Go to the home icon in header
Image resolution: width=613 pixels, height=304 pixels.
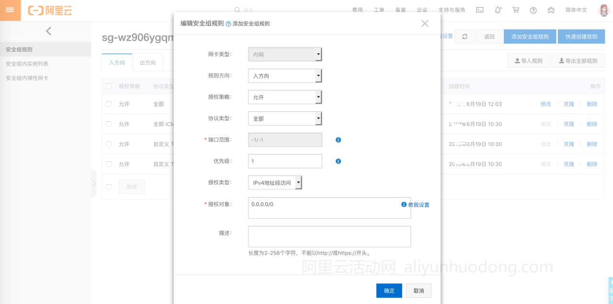551,10
